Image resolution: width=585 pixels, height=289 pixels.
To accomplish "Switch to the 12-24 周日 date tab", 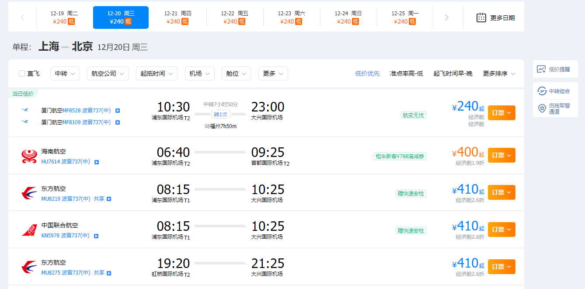I will coord(348,17).
